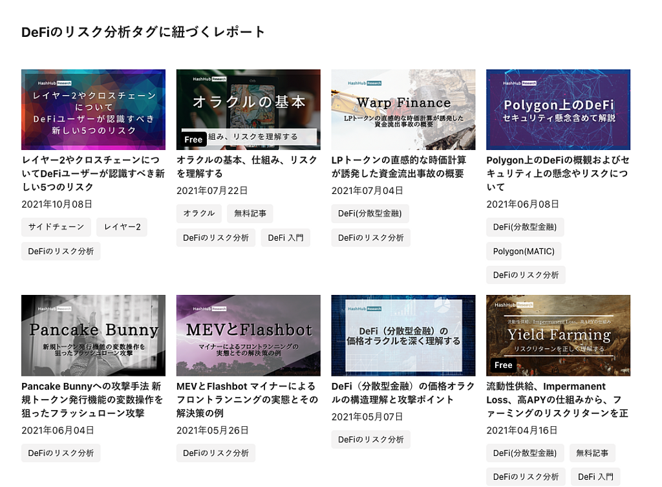Click the Polygon上のDeFi thumbnail image
The width and height of the screenshot is (662, 487).
(558, 109)
